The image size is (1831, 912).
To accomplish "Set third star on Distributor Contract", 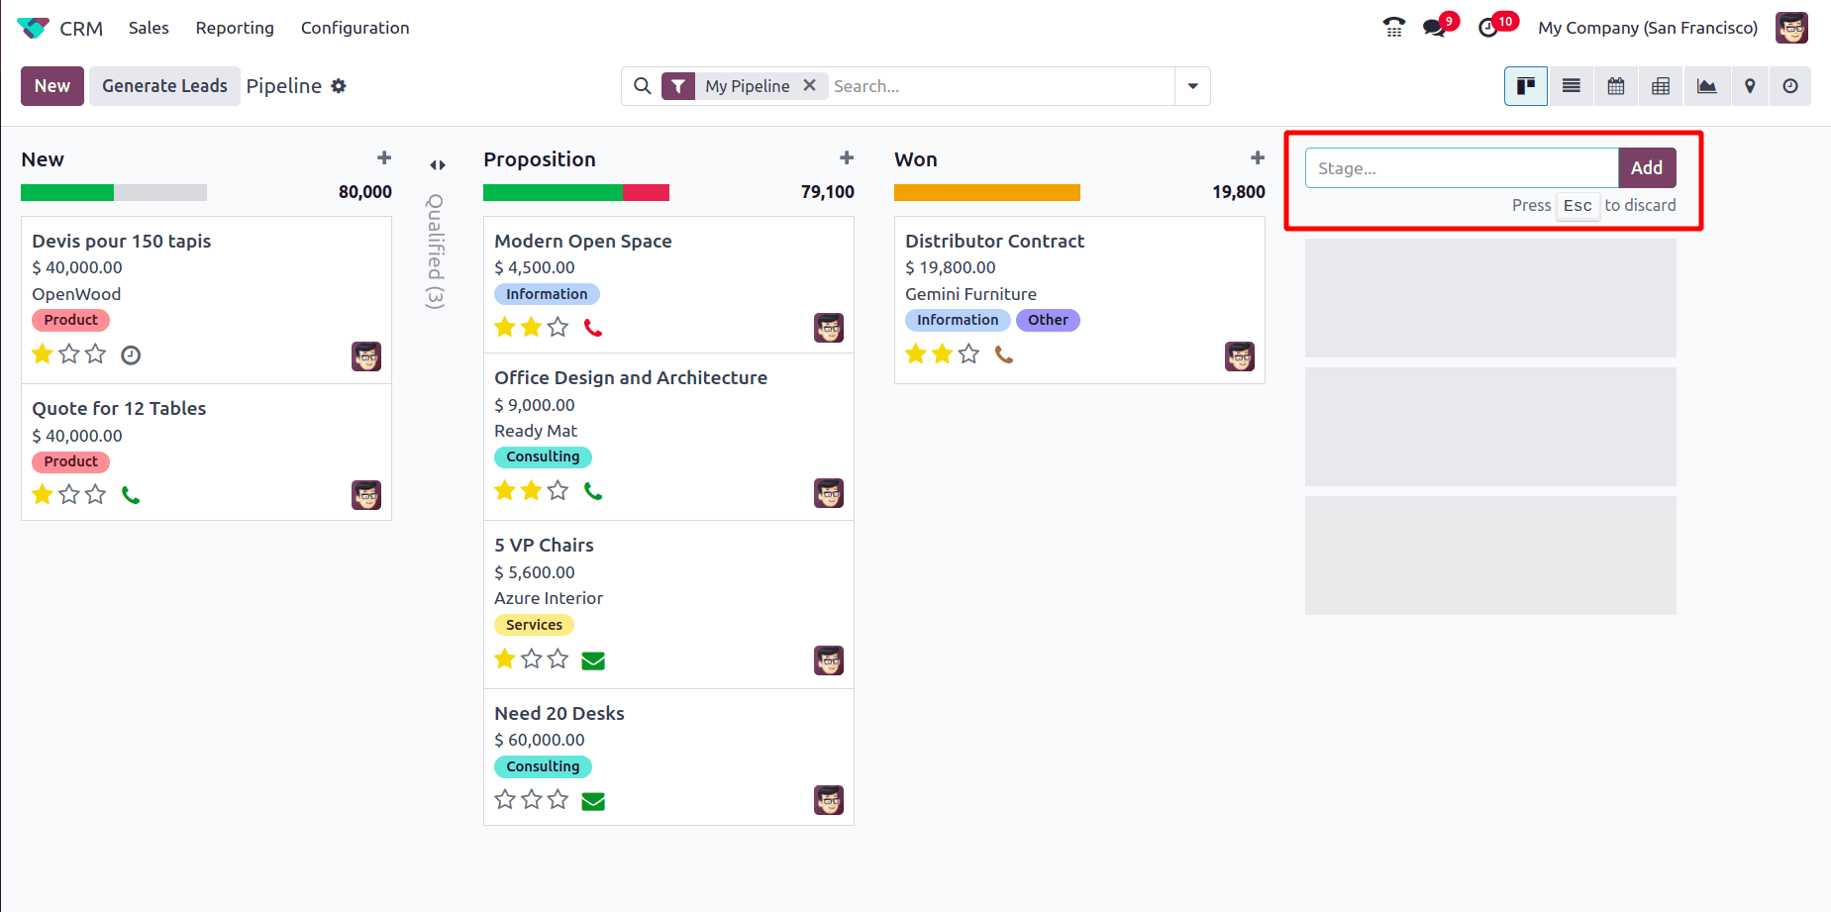I will pyautogui.click(x=969, y=354).
